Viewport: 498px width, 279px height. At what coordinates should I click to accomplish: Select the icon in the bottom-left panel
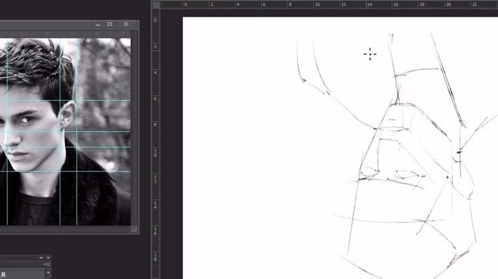point(3,274)
